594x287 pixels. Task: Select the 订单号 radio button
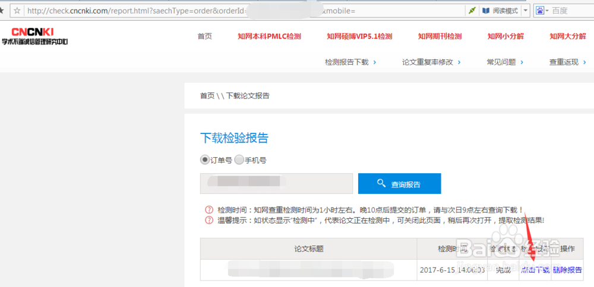click(x=204, y=160)
